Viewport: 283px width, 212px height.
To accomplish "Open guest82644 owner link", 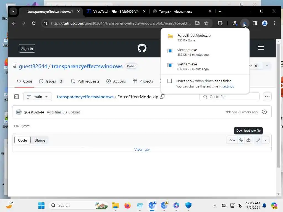I will click(x=33, y=66).
